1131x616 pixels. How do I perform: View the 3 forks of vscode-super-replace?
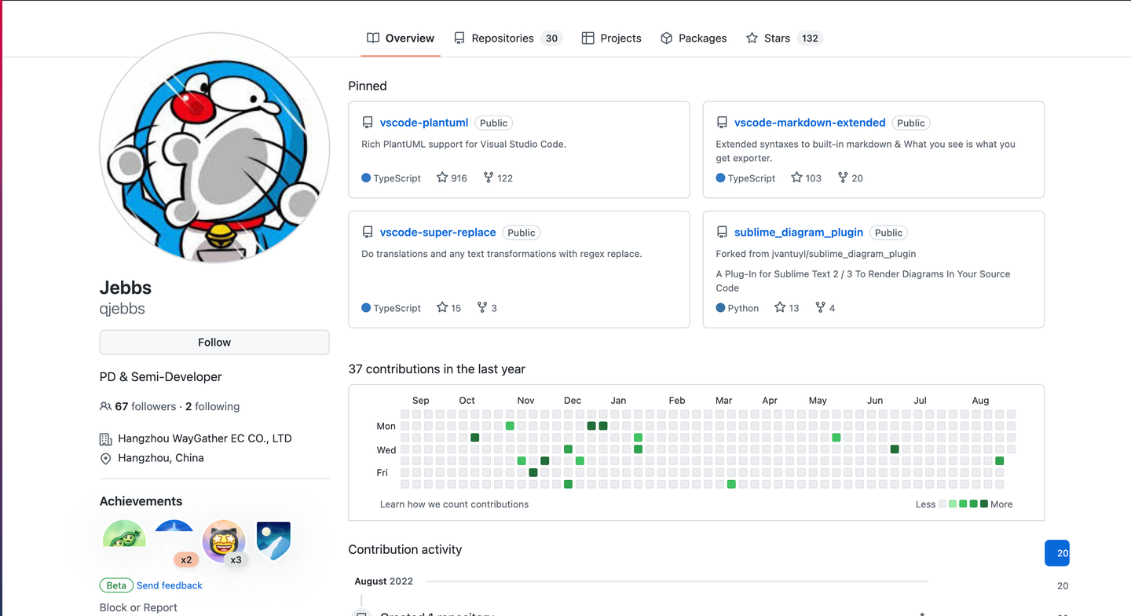(487, 308)
